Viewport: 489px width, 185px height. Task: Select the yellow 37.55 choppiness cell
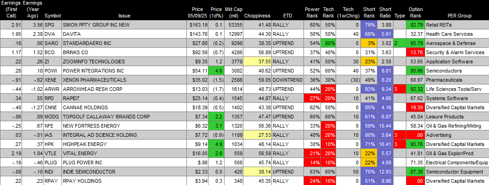[x=258, y=62]
